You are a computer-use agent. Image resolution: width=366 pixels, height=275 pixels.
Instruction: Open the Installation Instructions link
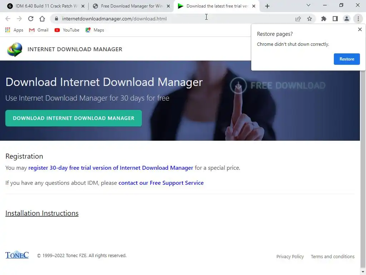(42, 213)
